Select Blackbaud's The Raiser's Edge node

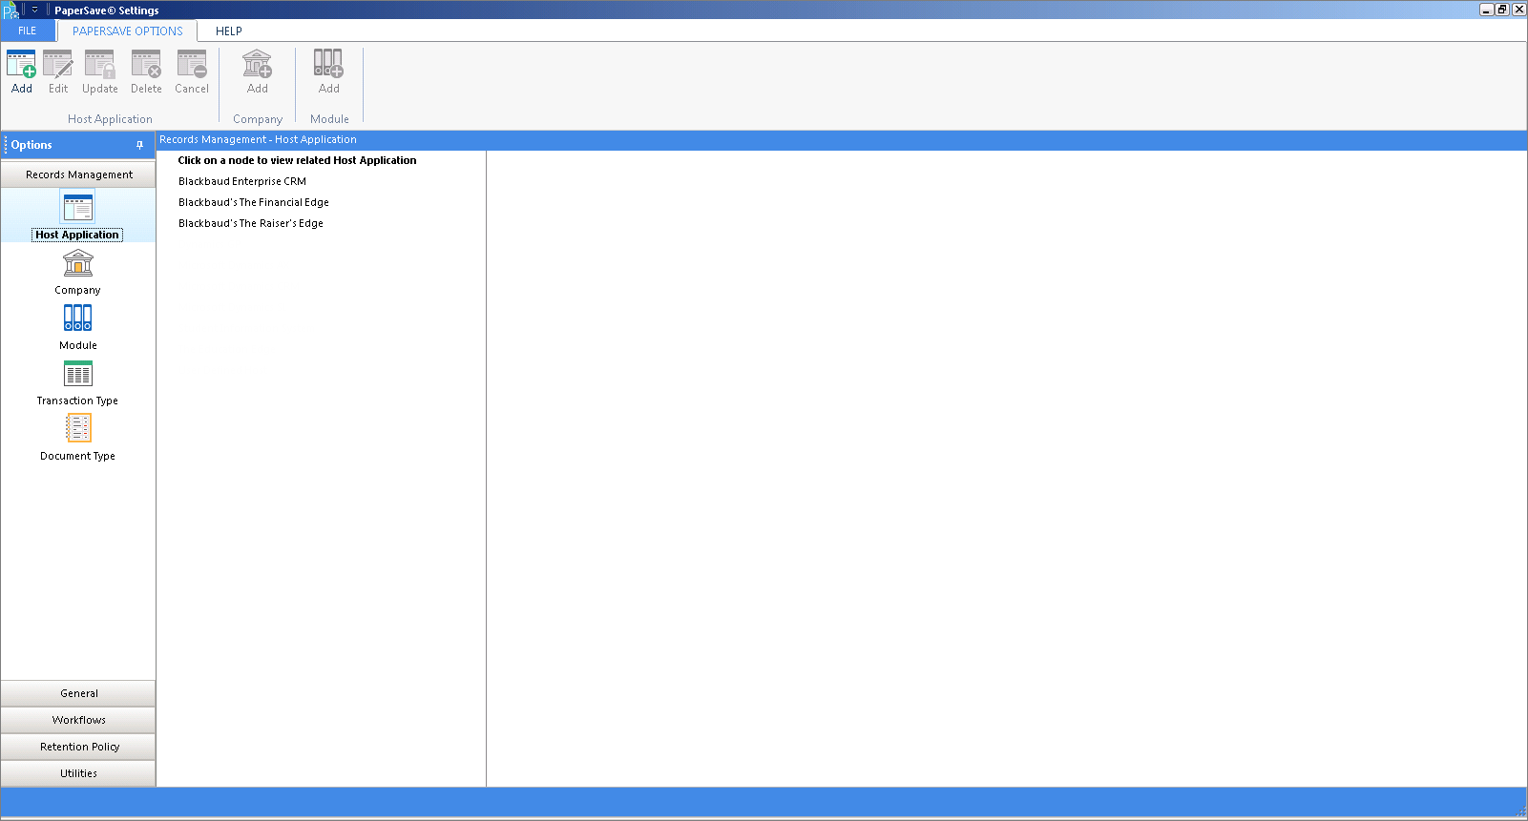(x=251, y=223)
